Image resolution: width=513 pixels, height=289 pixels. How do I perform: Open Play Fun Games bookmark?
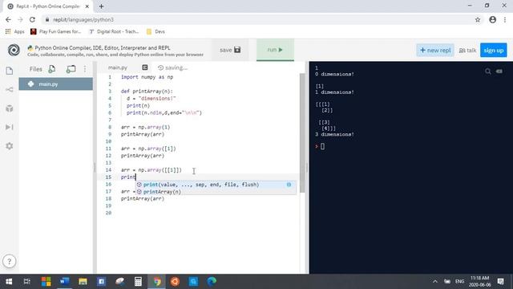tap(55, 31)
